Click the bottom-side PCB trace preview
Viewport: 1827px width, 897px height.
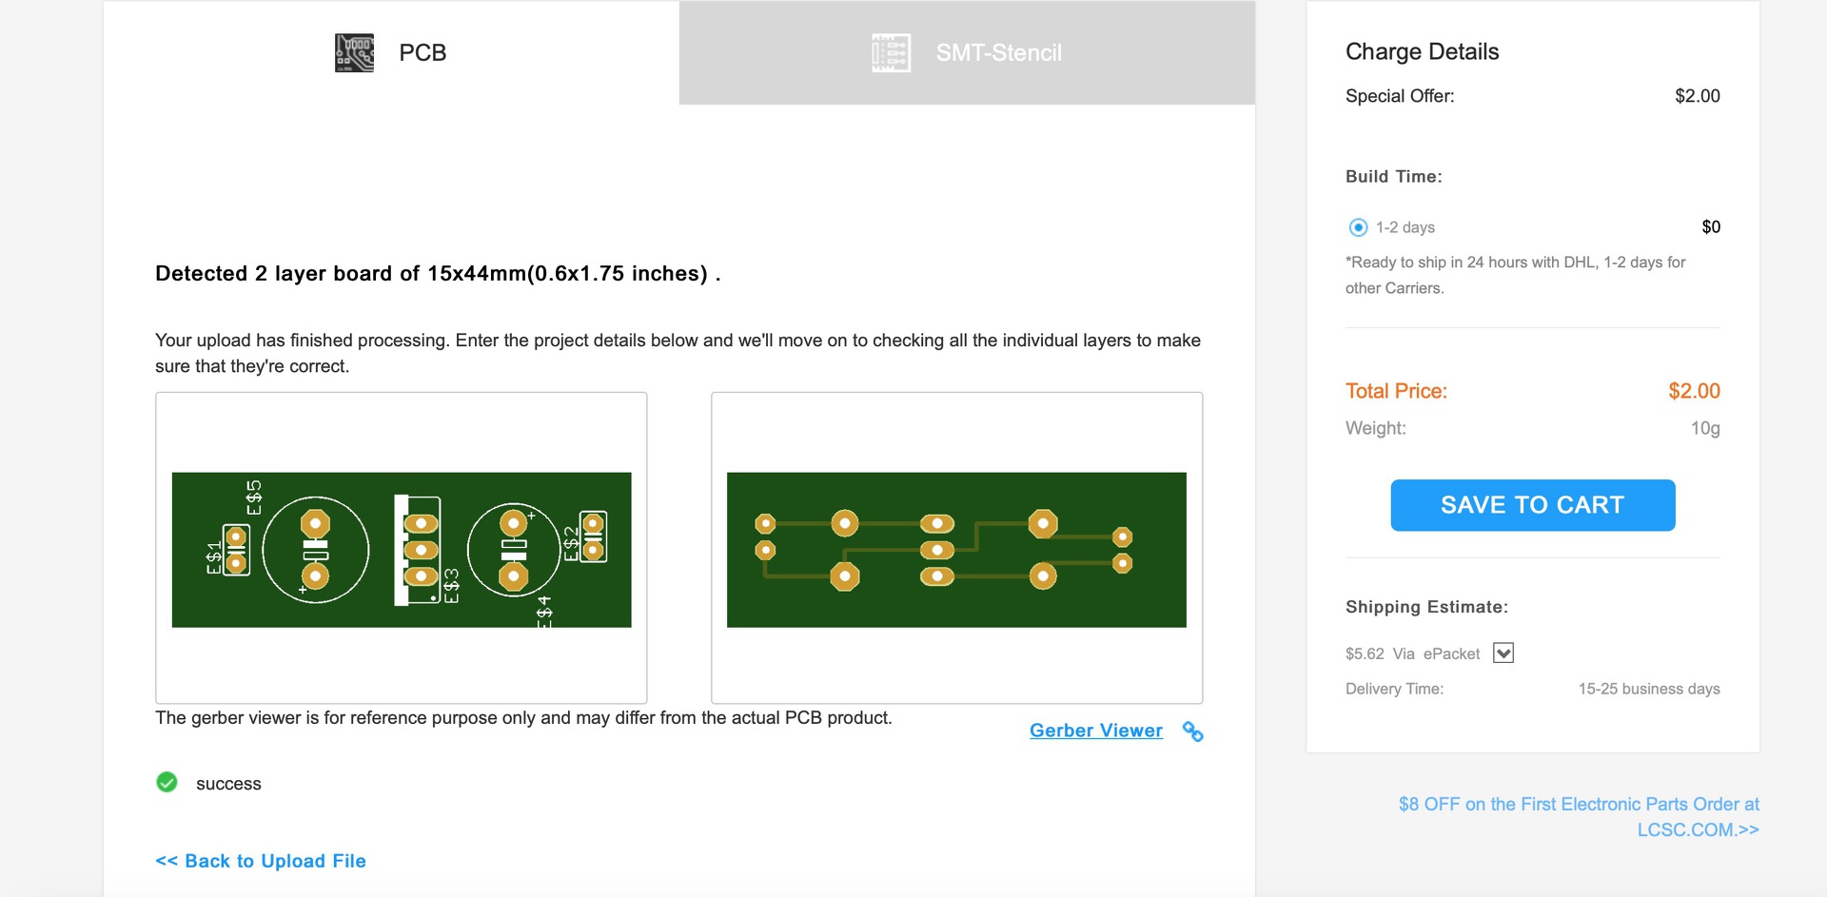point(956,549)
